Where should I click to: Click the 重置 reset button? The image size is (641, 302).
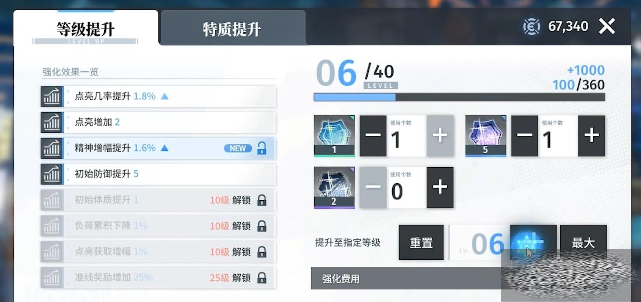(421, 242)
